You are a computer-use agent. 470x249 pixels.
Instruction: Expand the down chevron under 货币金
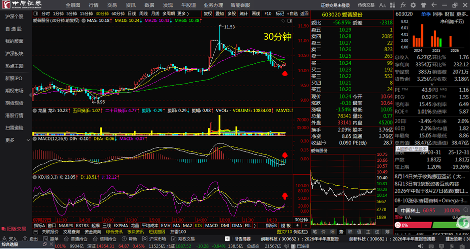(432, 85)
